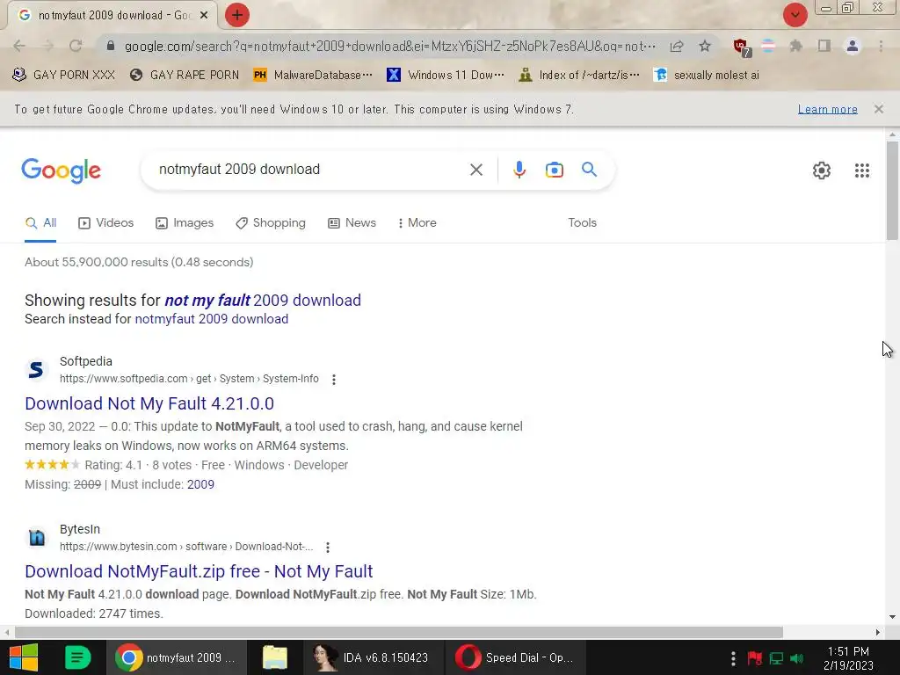Show hidden tray icons overflow
The width and height of the screenshot is (900, 675).
(733, 658)
